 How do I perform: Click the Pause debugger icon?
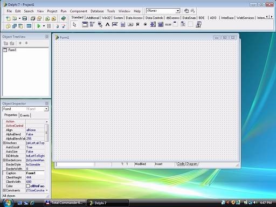pyautogui.click(x=49, y=26)
